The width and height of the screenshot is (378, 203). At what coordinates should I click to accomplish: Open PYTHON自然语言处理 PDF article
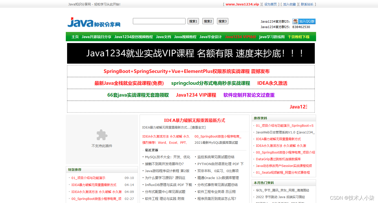221,164
